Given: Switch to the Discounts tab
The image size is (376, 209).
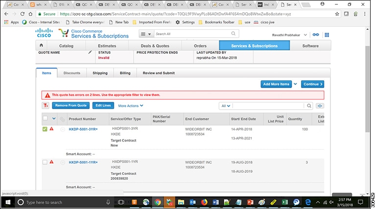Looking at the screenshot, I should coord(72,73).
